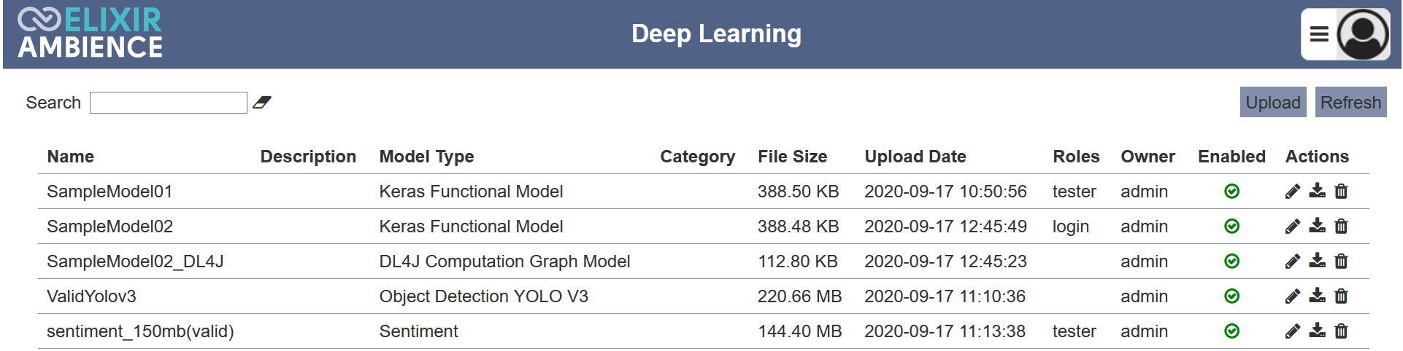Image resolution: width=1403 pixels, height=351 pixels.
Task: Click the Upload button
Action: (x=1273, y=102)
